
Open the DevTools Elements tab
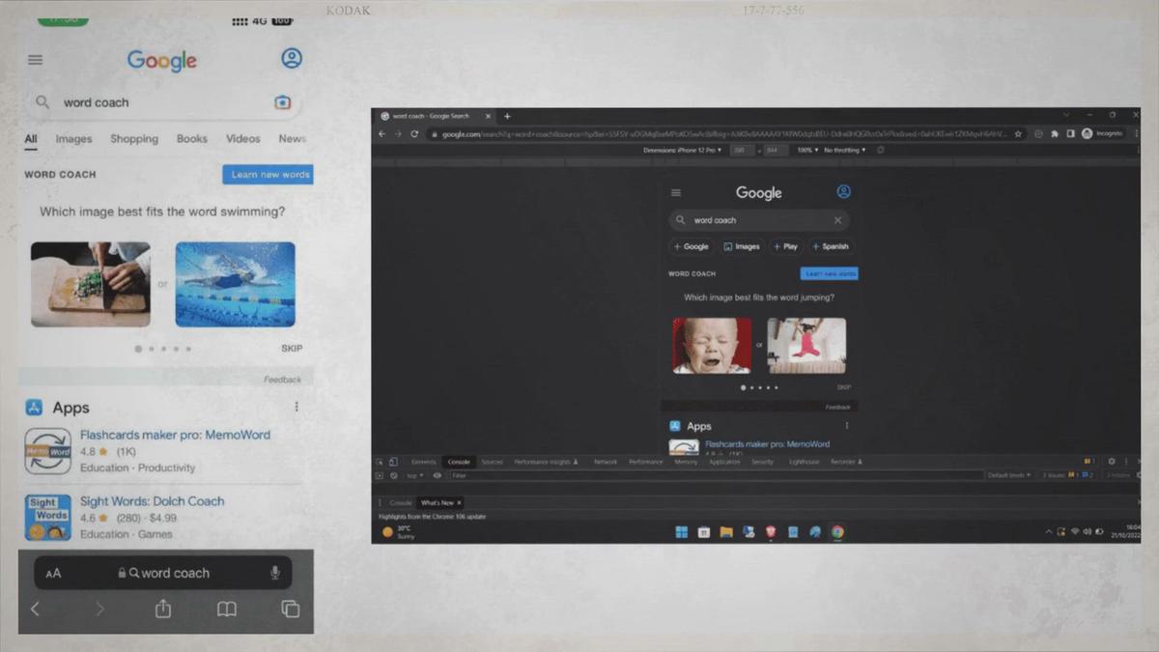pyautogui.click(x=424, y=462)
